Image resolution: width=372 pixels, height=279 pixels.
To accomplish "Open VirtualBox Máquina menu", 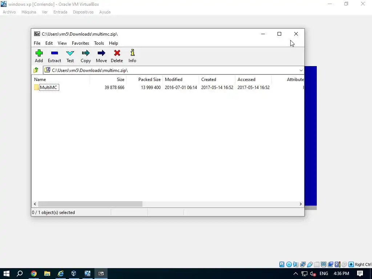I will pyautogui.click(x=29, y=12).
